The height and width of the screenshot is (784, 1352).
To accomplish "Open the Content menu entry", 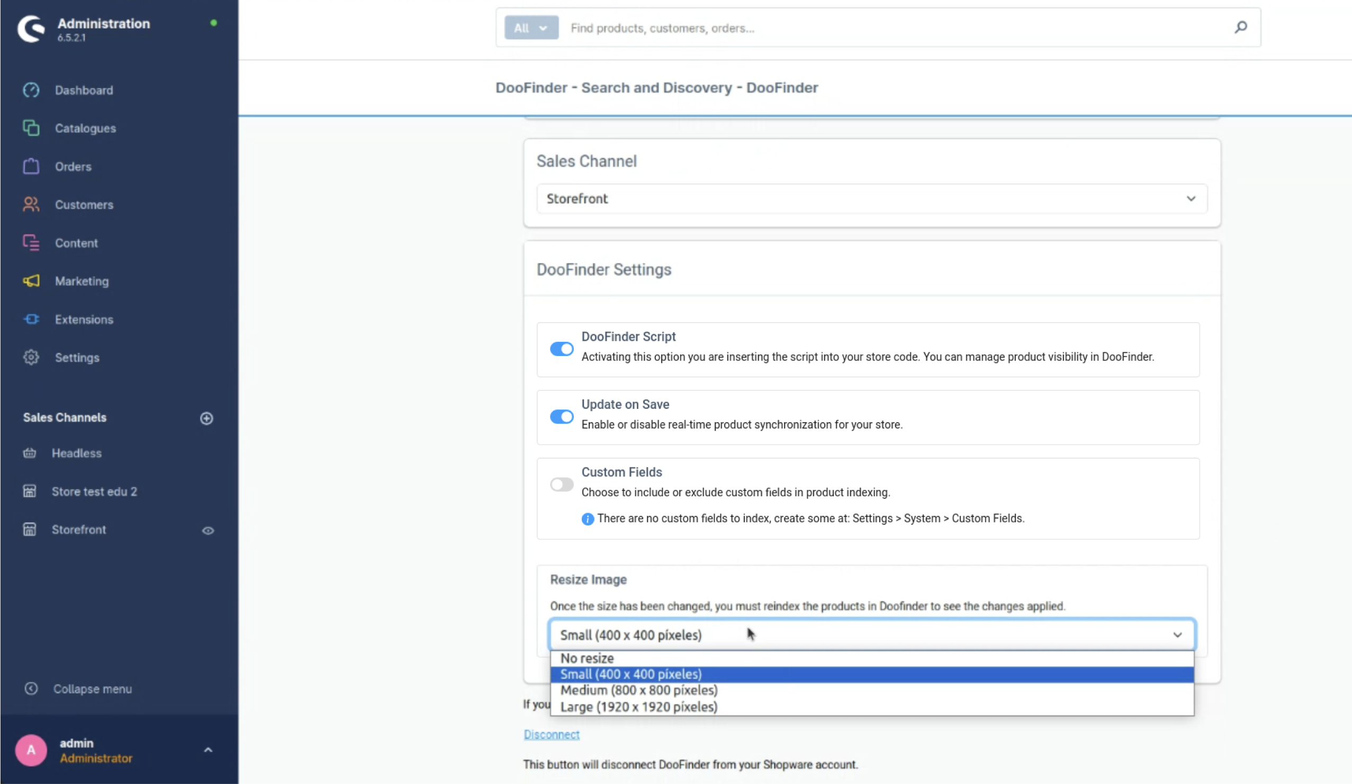I will (x=76, y=243).
